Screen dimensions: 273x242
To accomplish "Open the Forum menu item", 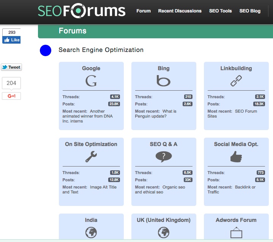I will [144, 11].
